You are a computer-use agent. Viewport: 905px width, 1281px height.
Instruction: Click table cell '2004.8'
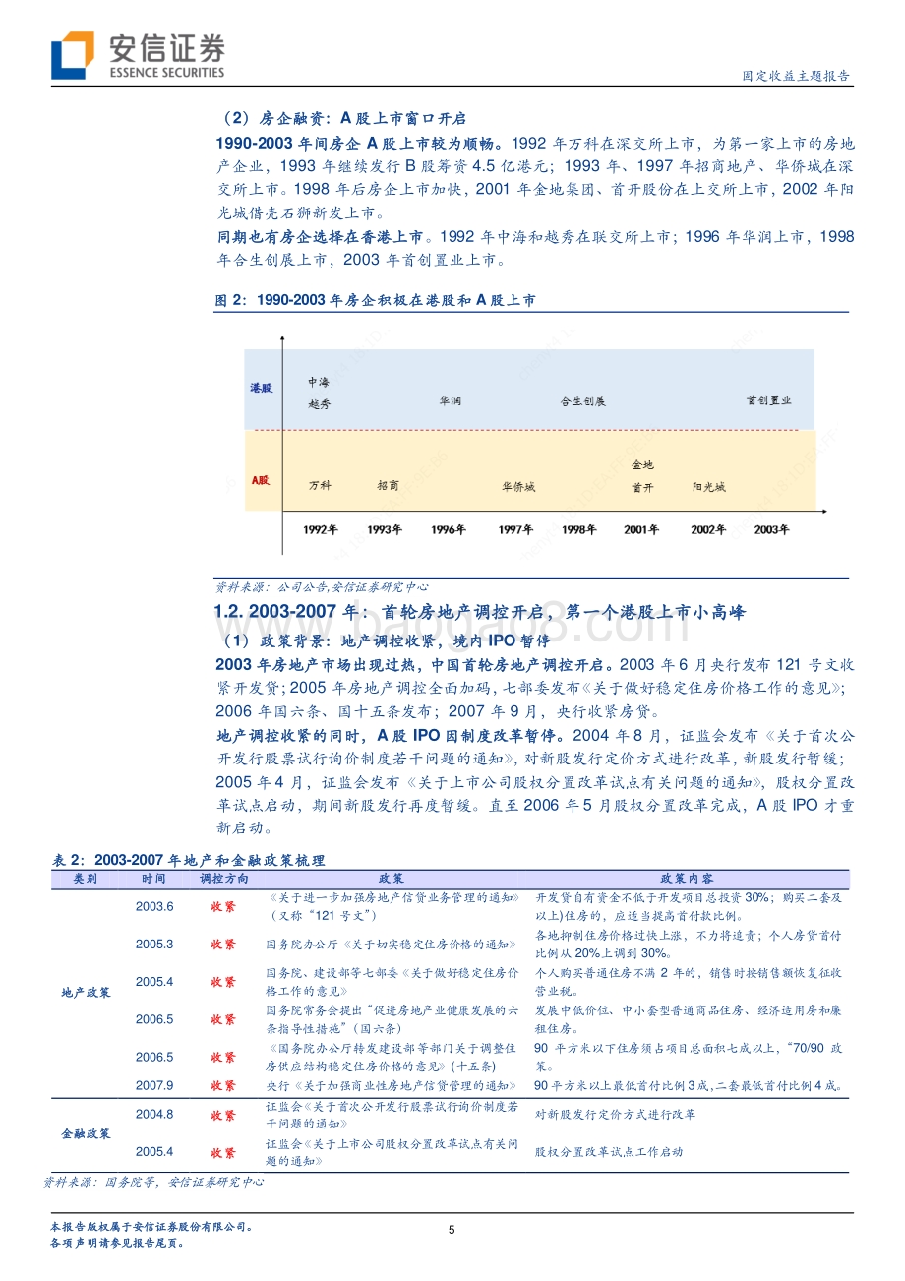click(154, 1115)
